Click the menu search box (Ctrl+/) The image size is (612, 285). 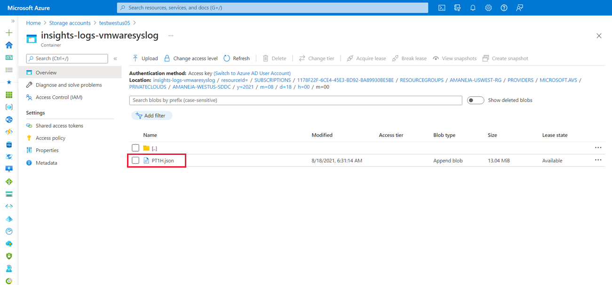tap(67, 59)
